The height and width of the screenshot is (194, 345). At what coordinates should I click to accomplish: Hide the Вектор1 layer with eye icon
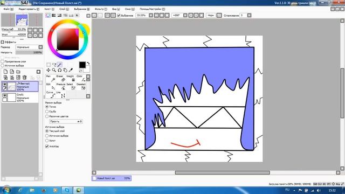(5, 84)
